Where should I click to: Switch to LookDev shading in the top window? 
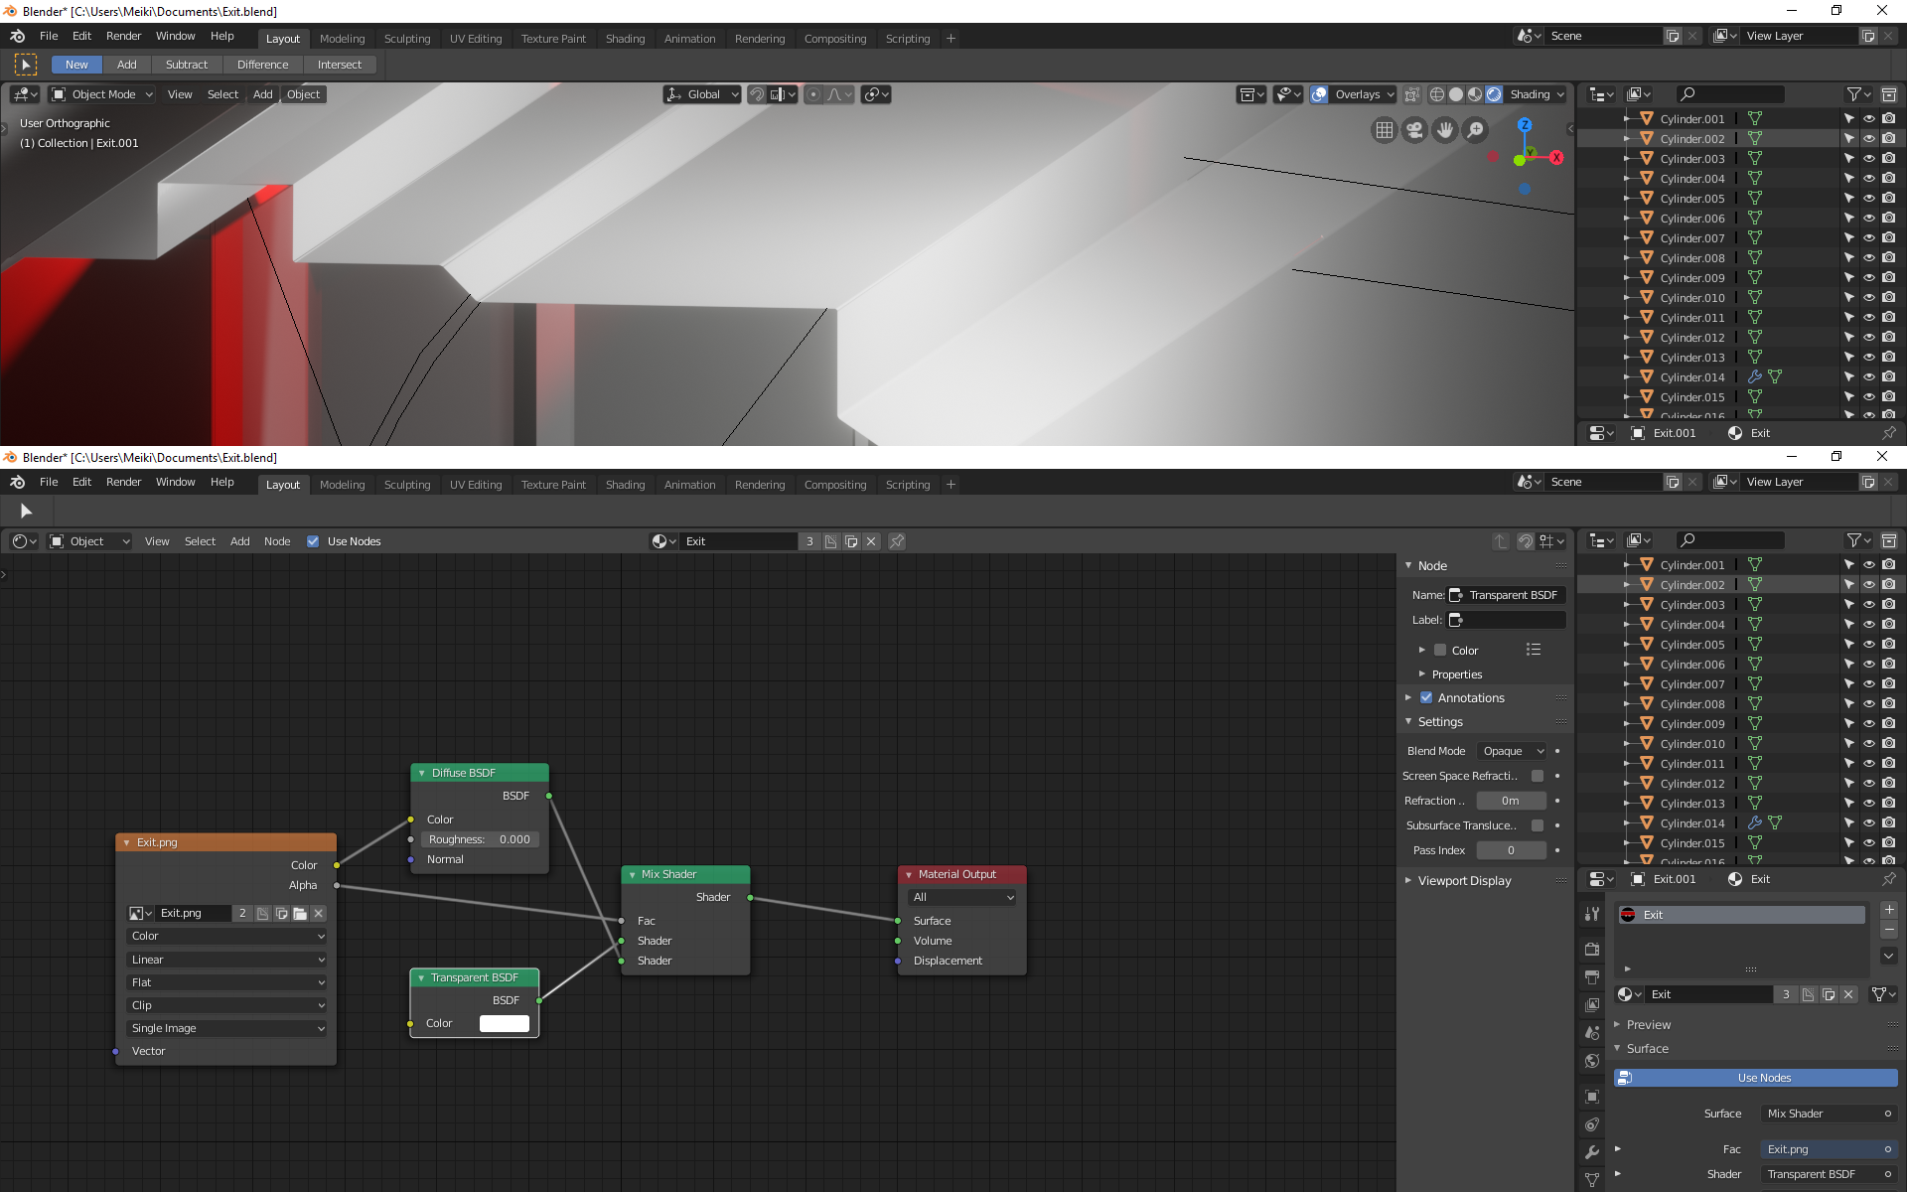(x=1475, y=94)
